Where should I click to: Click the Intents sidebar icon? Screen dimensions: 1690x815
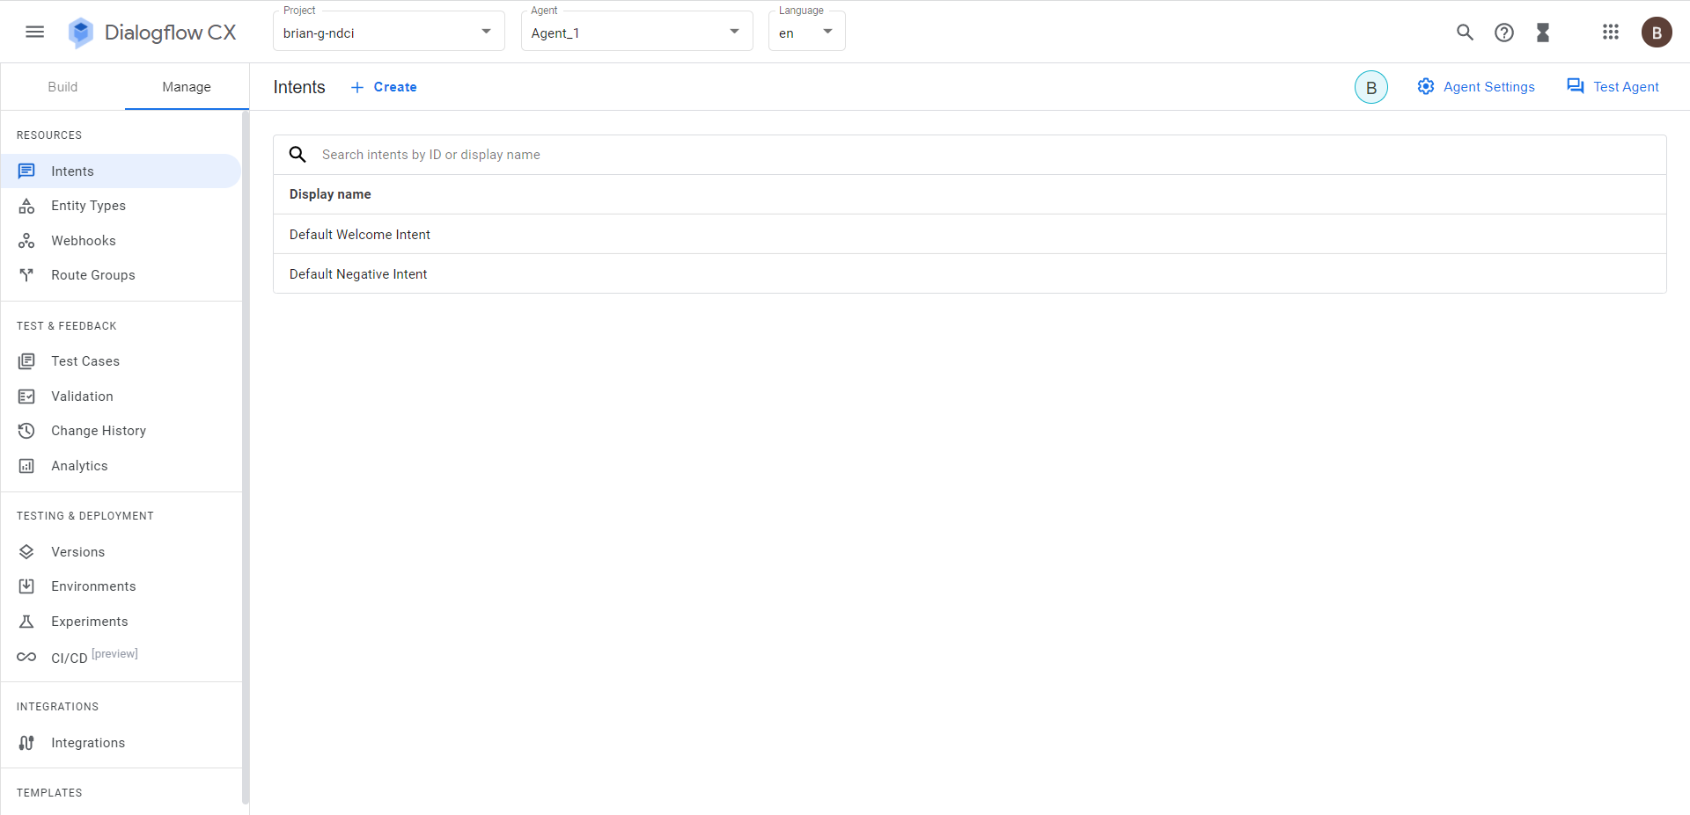click(26, 171)
